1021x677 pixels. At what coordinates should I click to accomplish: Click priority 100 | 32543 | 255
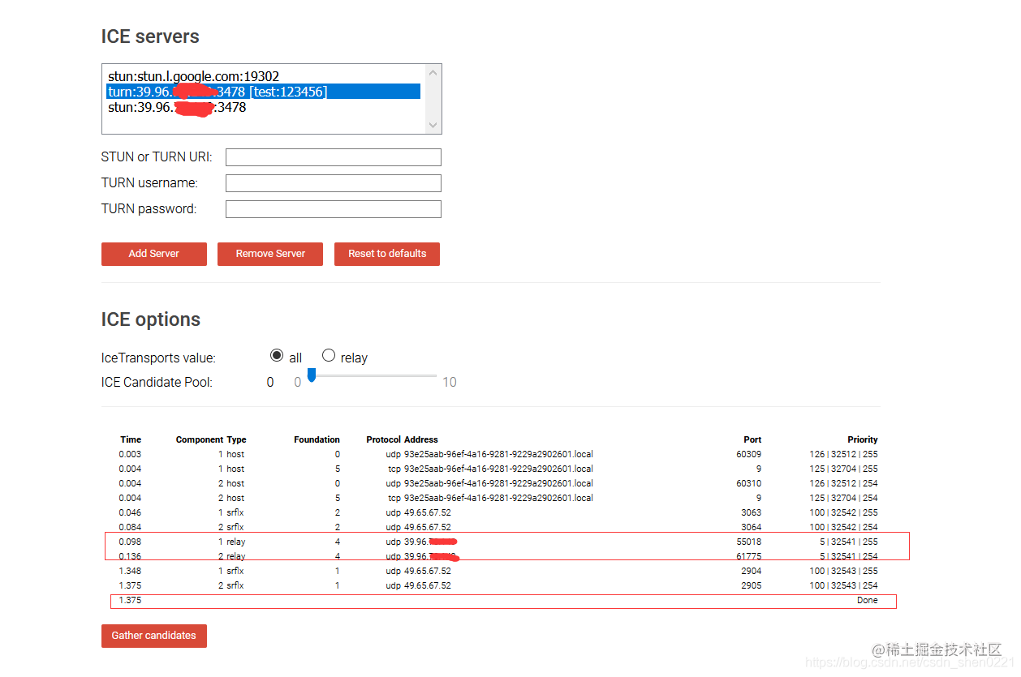(x=843, y=571)
